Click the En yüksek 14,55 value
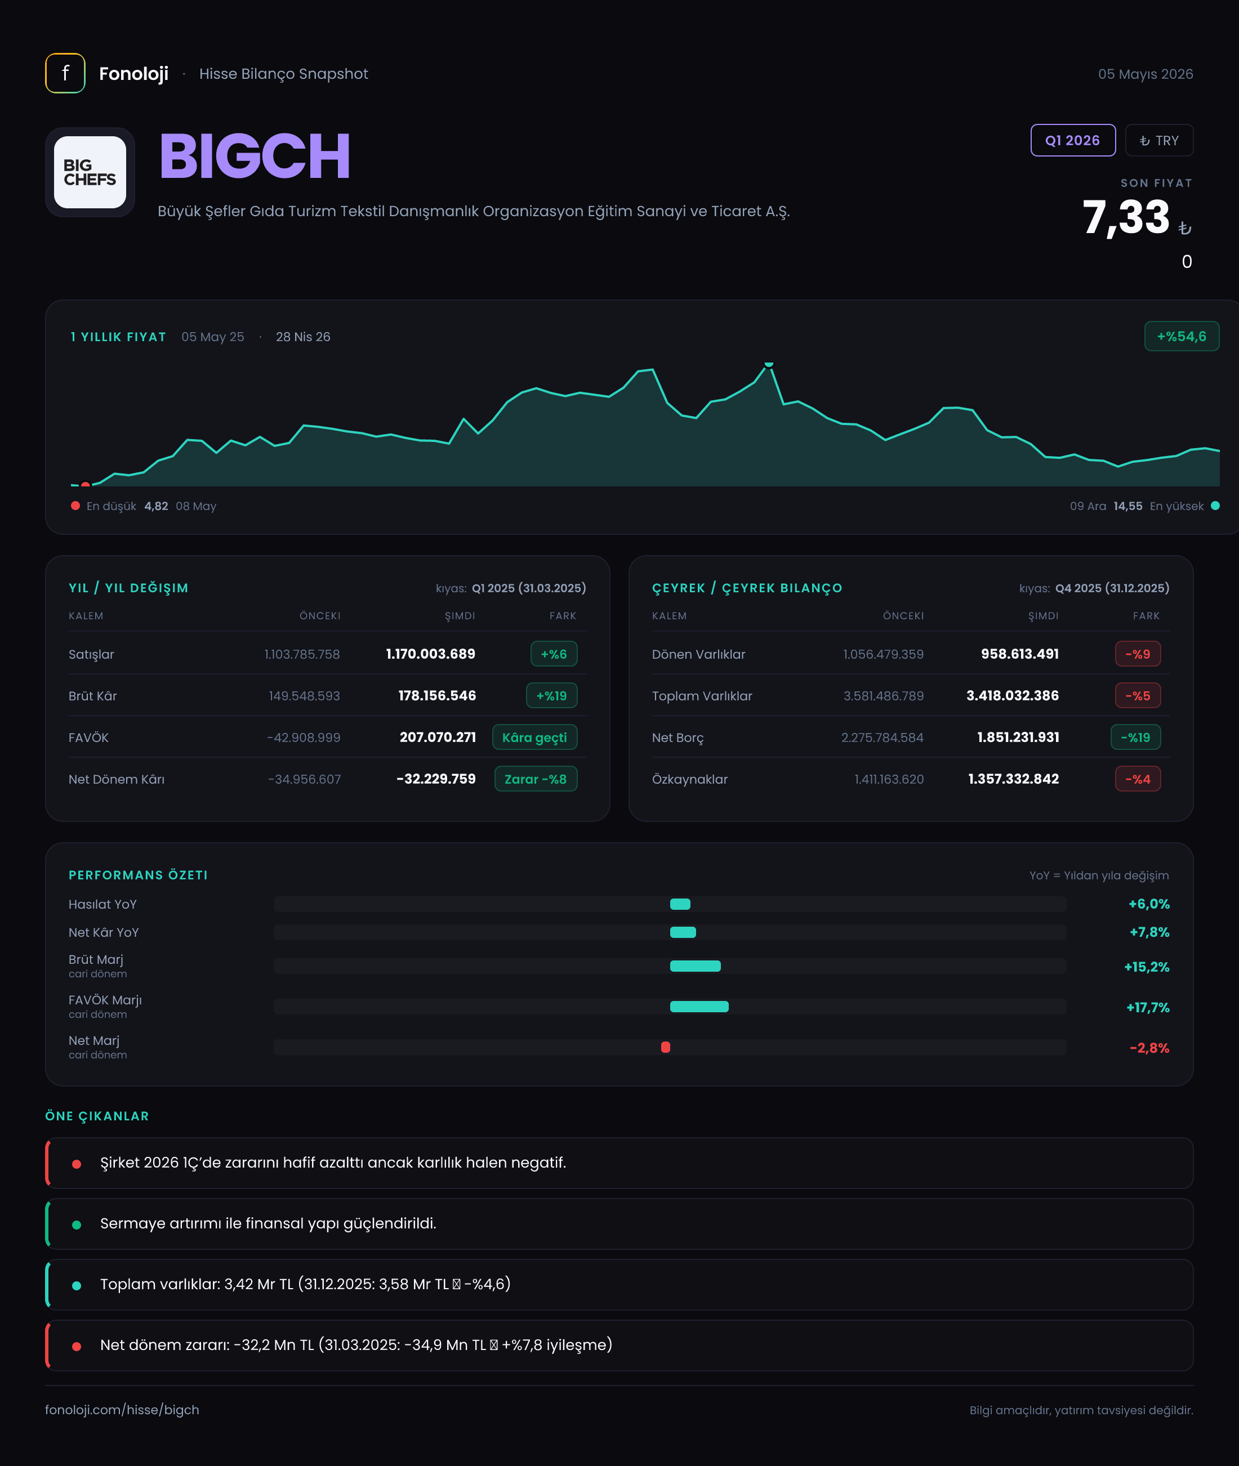The height and width of the screenshot is (1466, 1239). [x=1127, y=506]
